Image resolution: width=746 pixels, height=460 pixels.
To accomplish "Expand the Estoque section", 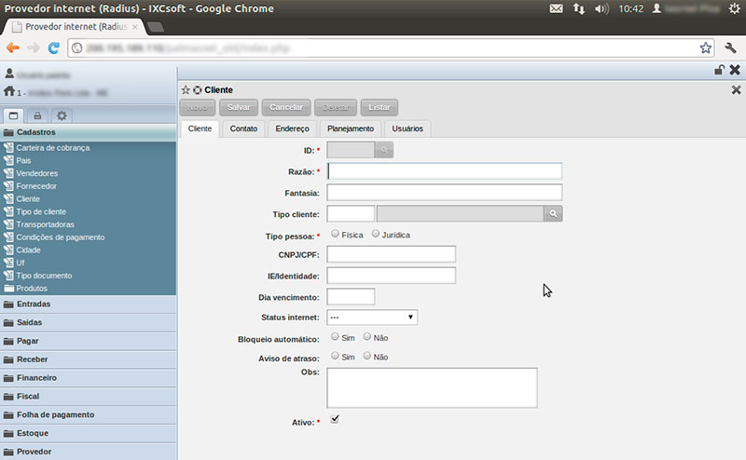I will (88, 433).
